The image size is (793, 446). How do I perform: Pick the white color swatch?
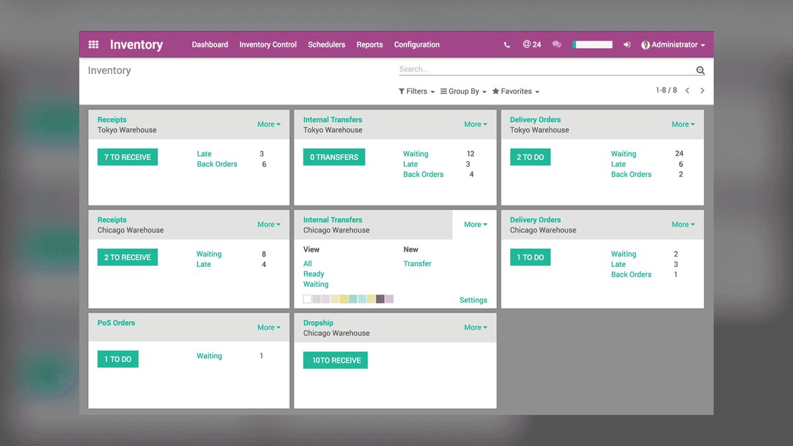[307, 299]
